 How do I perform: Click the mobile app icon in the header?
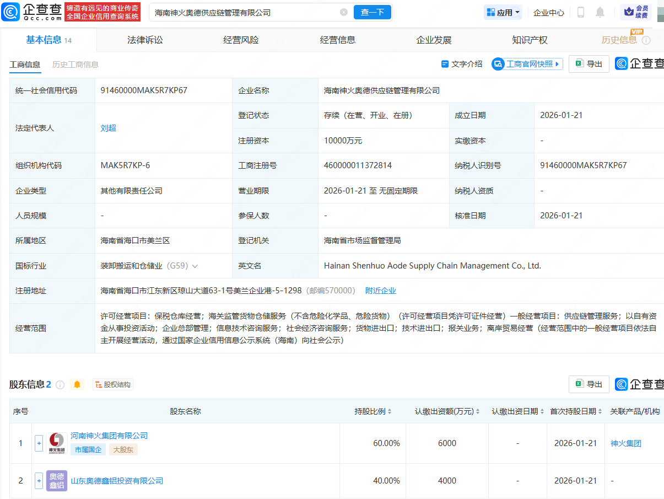click(x=580, y=12)
